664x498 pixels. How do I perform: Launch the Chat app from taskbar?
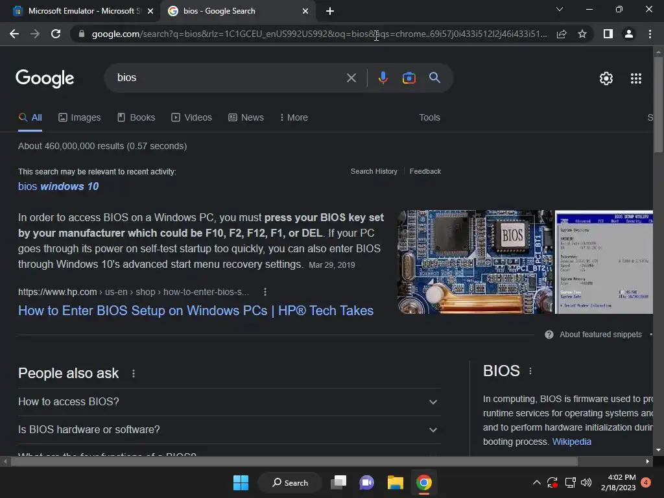click(367, 482)
